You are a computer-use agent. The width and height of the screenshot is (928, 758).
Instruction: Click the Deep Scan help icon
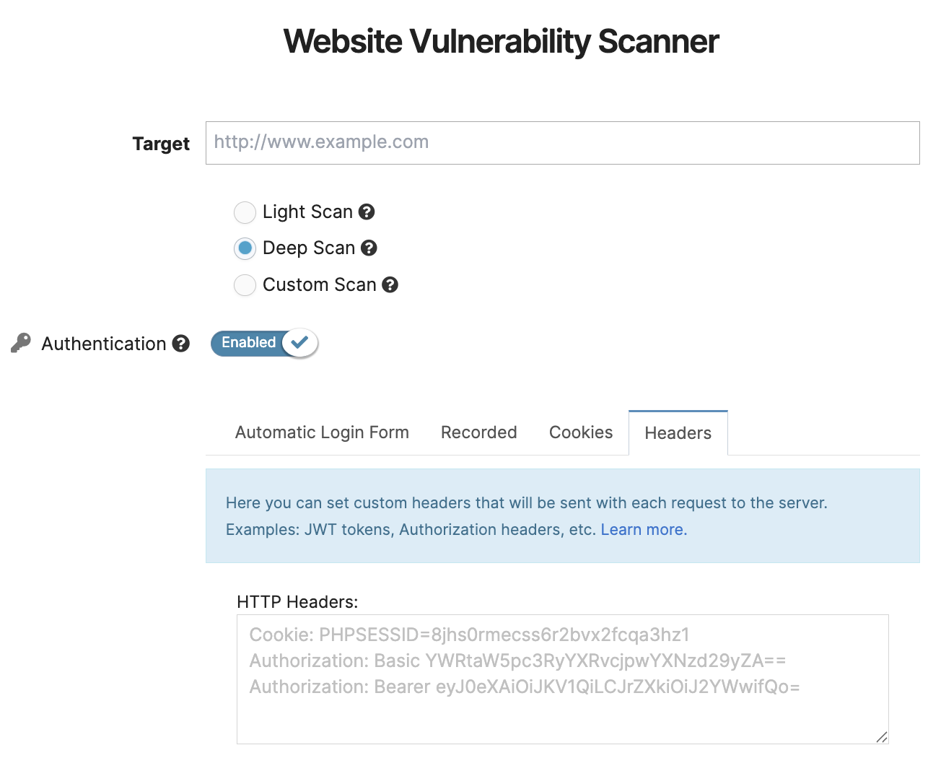pyautogui.click(x=369, y=248)
